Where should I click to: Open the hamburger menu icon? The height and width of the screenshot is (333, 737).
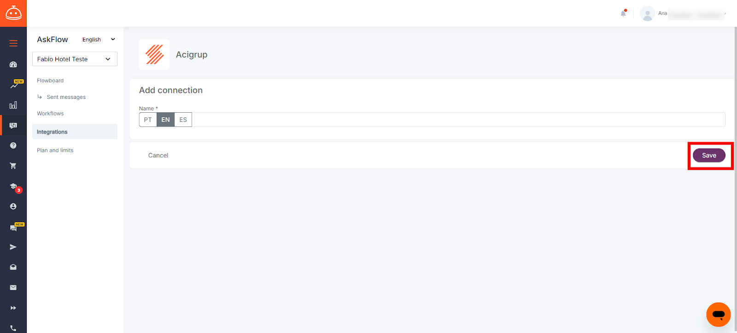coord(13,43)
